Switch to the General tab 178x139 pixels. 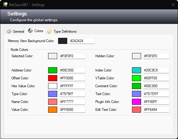tap(15, 31)
